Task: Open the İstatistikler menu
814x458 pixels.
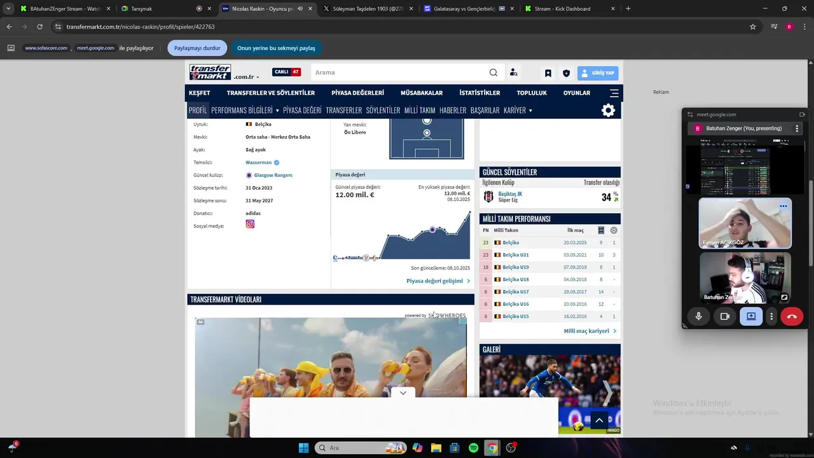Action: click(x=479, y=93)
